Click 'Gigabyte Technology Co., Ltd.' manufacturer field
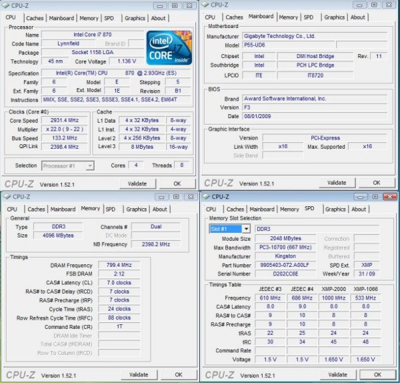This screenshot has height=383, width=400. coord(314,36)
